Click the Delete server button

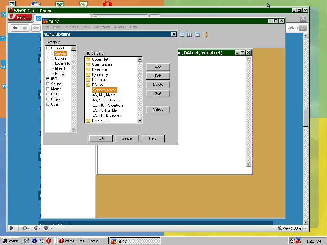pos(158,85)
